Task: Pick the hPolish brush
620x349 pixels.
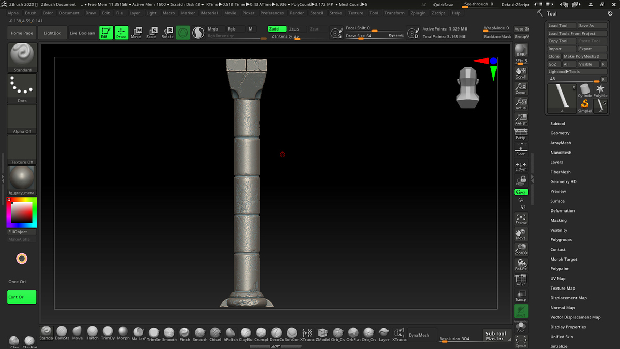Action: [x=230, y=334]
